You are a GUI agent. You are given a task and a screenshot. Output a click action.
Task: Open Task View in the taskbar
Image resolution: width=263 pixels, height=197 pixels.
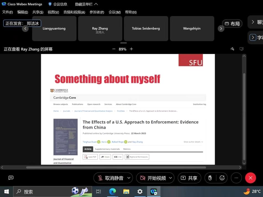98,191
